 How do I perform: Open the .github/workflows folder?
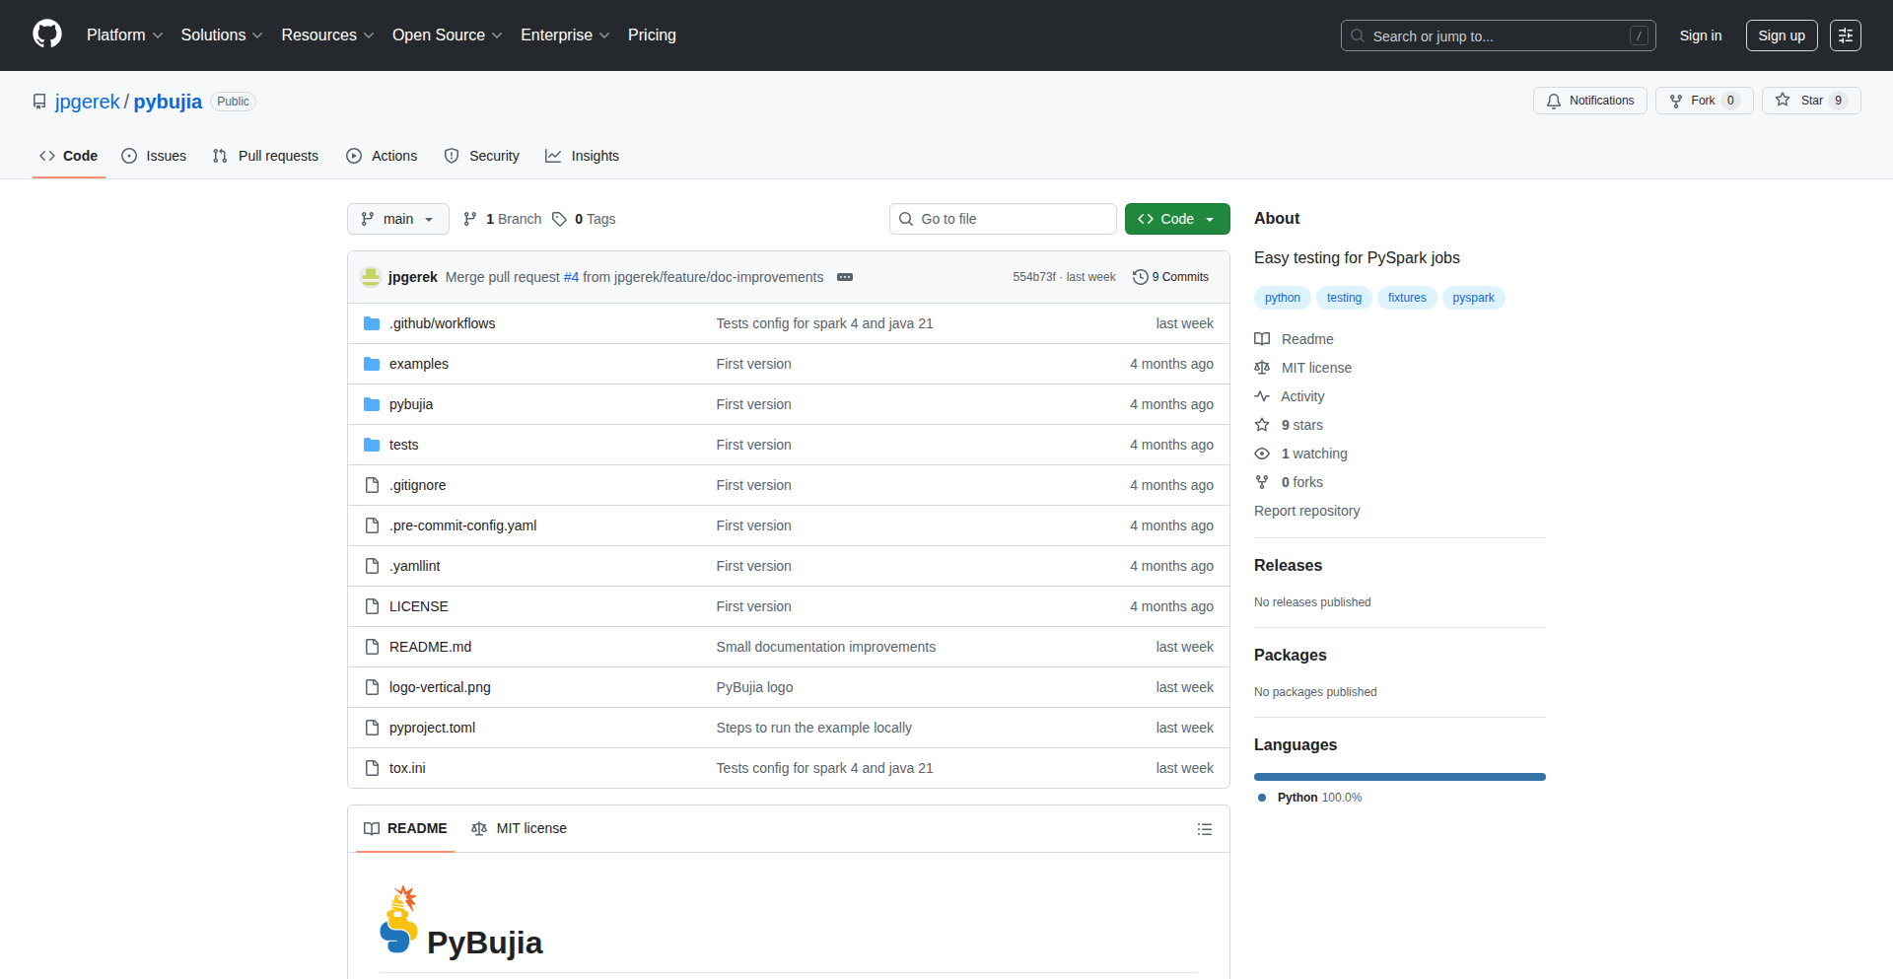(442, 323)
